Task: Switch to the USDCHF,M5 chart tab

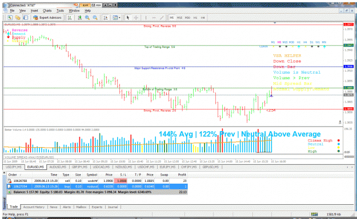Action: 146,167
